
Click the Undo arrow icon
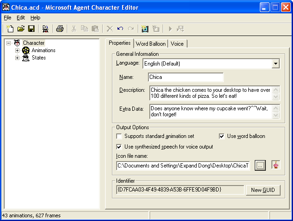120,29
